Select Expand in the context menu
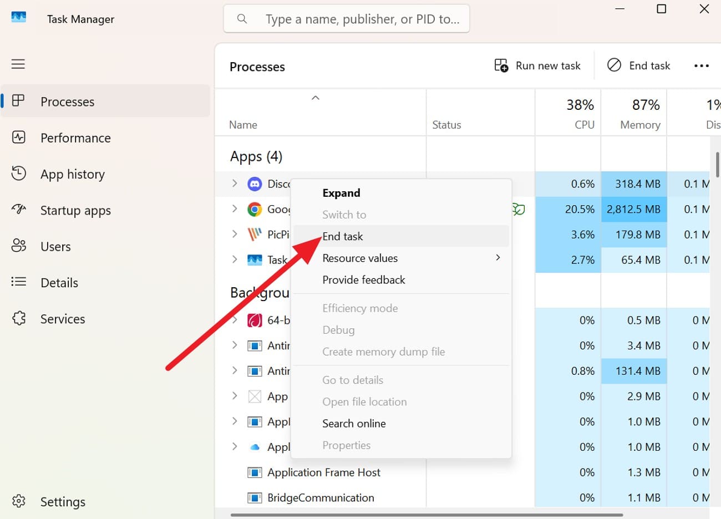 (341, 192)
